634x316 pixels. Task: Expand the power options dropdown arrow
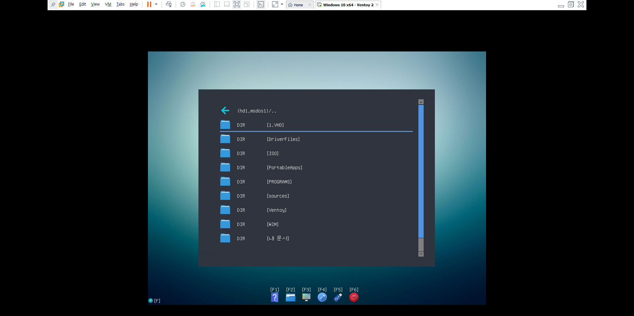(156, 5)
